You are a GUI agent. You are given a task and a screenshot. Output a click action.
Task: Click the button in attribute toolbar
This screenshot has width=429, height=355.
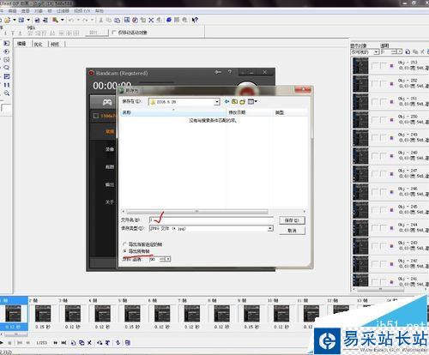tap(97, 33)
